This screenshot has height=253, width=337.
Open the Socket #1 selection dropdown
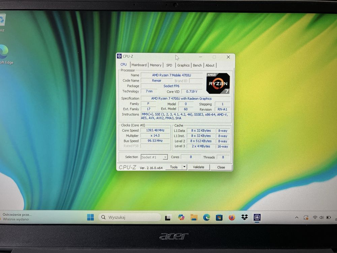pos(154,157)
